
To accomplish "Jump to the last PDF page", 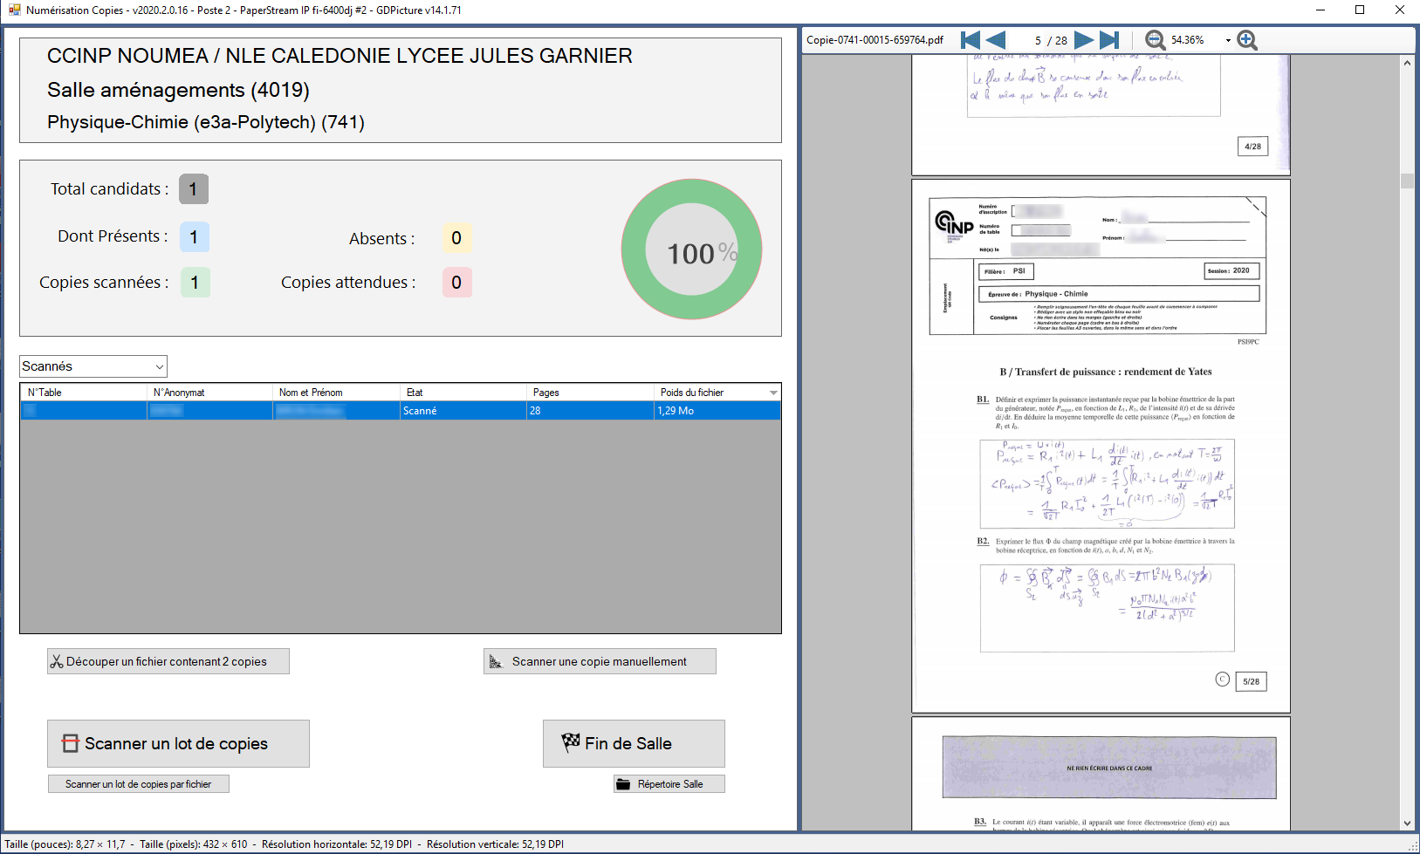I will [x=1109, y=40].
